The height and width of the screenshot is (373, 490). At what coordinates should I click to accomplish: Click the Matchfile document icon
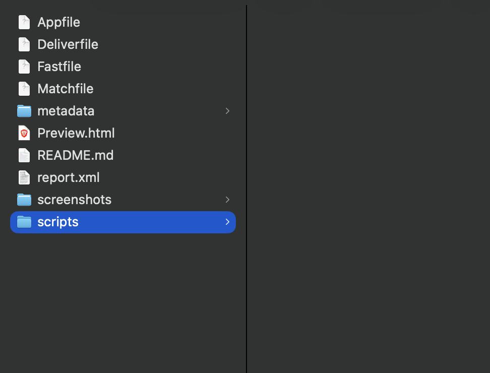(24, 89)
